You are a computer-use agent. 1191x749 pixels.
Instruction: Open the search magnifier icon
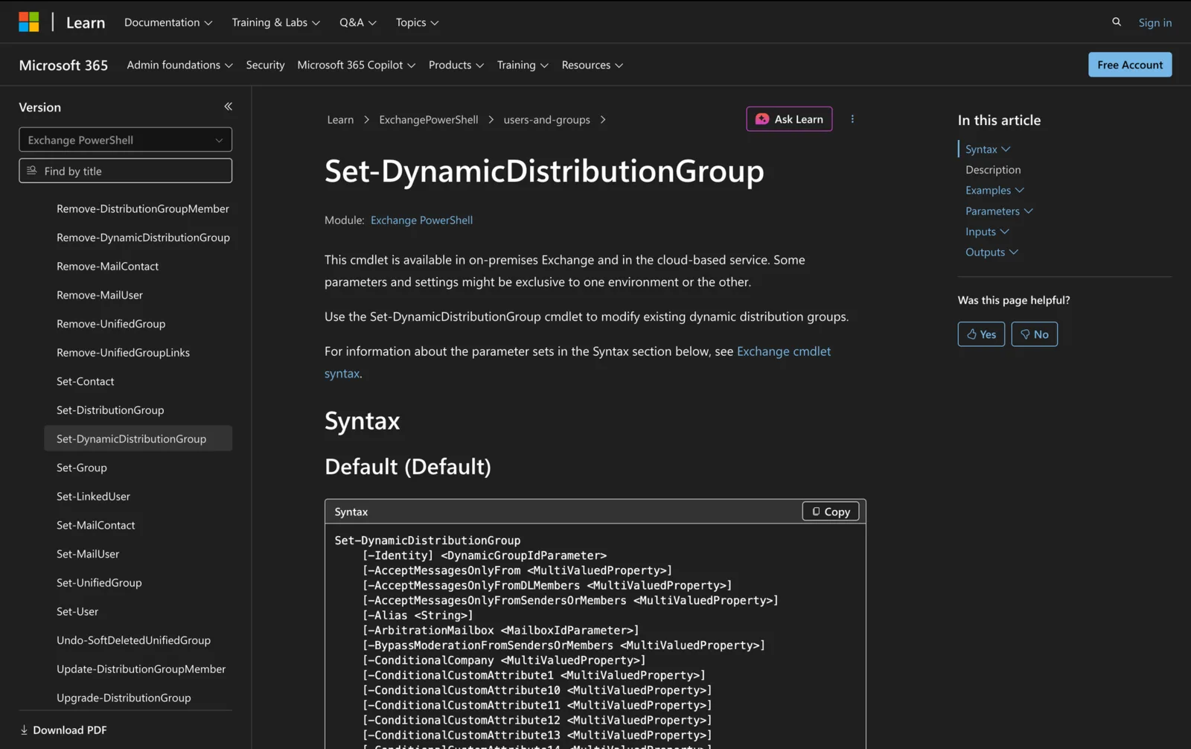click(1117, 22)
